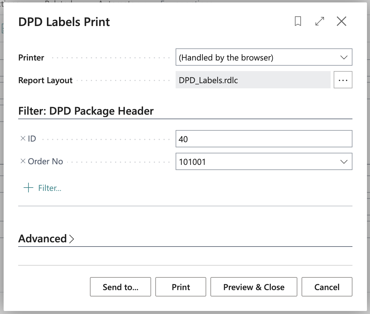
Task: Cancel the label print request
Action: point(327,287)
